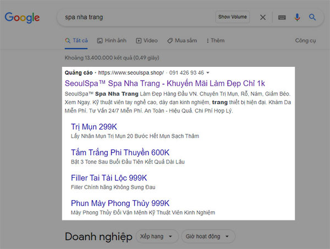This screenshot has width=330, height=249.
Task: Click the text 'Mày Phong Thủy Đổi Vận Mệnh'
Action: [x=109, y=212]
